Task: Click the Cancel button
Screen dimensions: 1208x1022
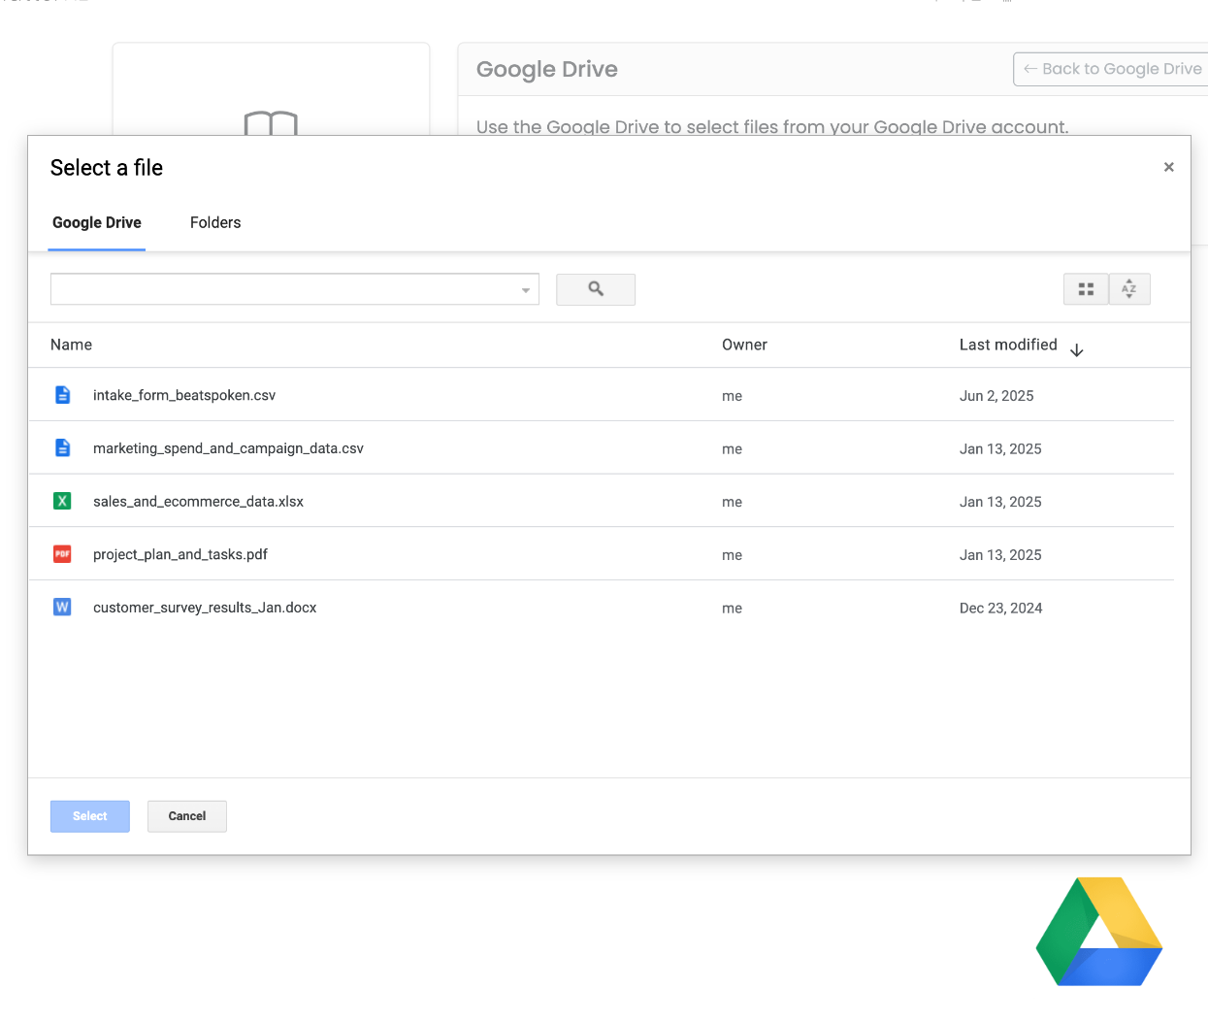Action: (187, 816)
